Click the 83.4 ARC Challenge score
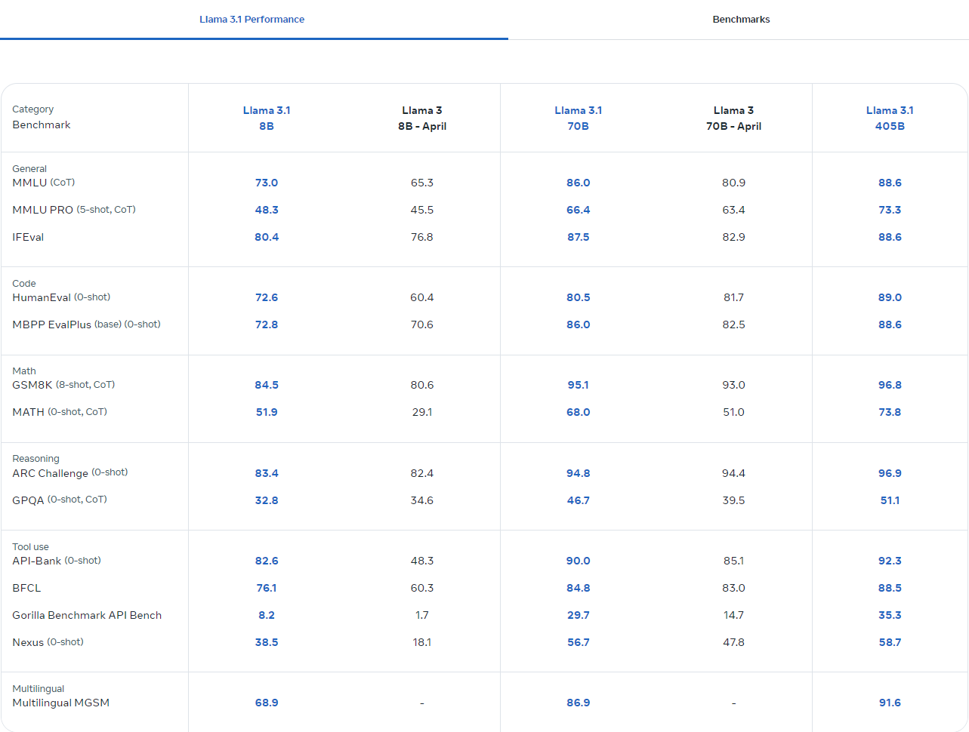Screen dimensions: 969x732 (x=267, y=473)
